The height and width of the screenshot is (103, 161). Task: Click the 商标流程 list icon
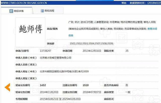pos(42,11)
